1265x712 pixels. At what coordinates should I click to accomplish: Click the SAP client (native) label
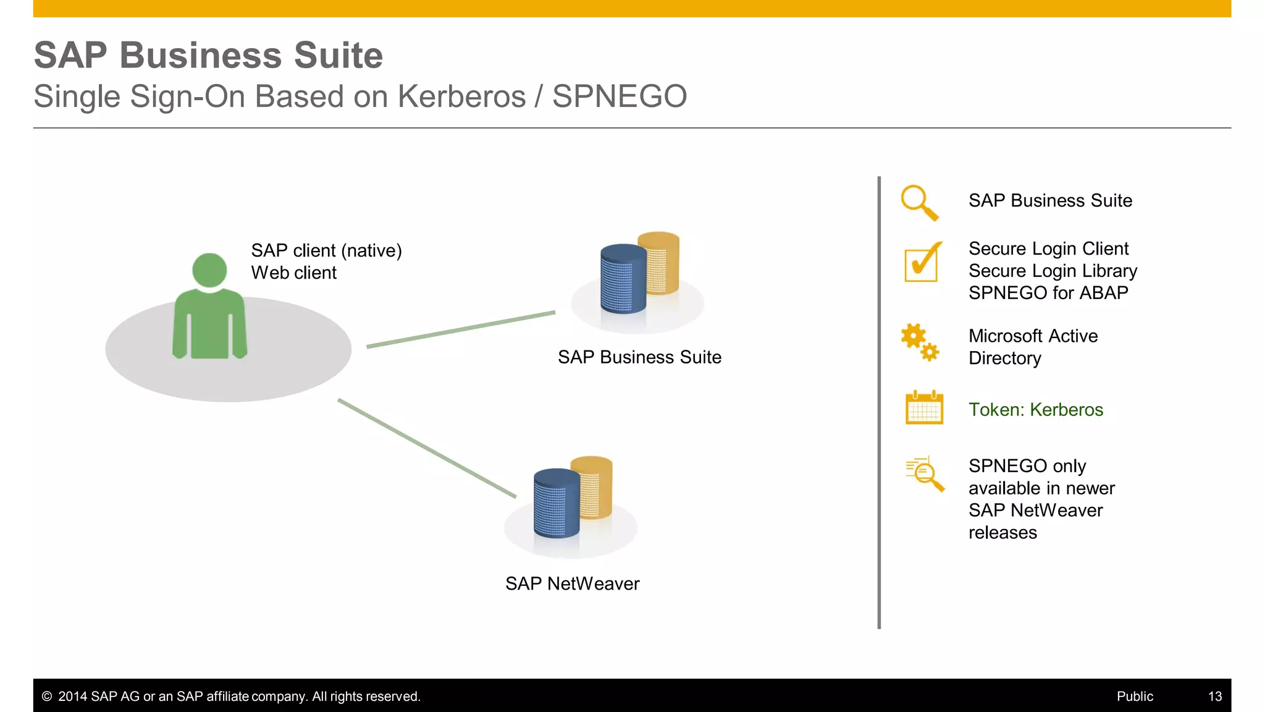pos(326,250)
